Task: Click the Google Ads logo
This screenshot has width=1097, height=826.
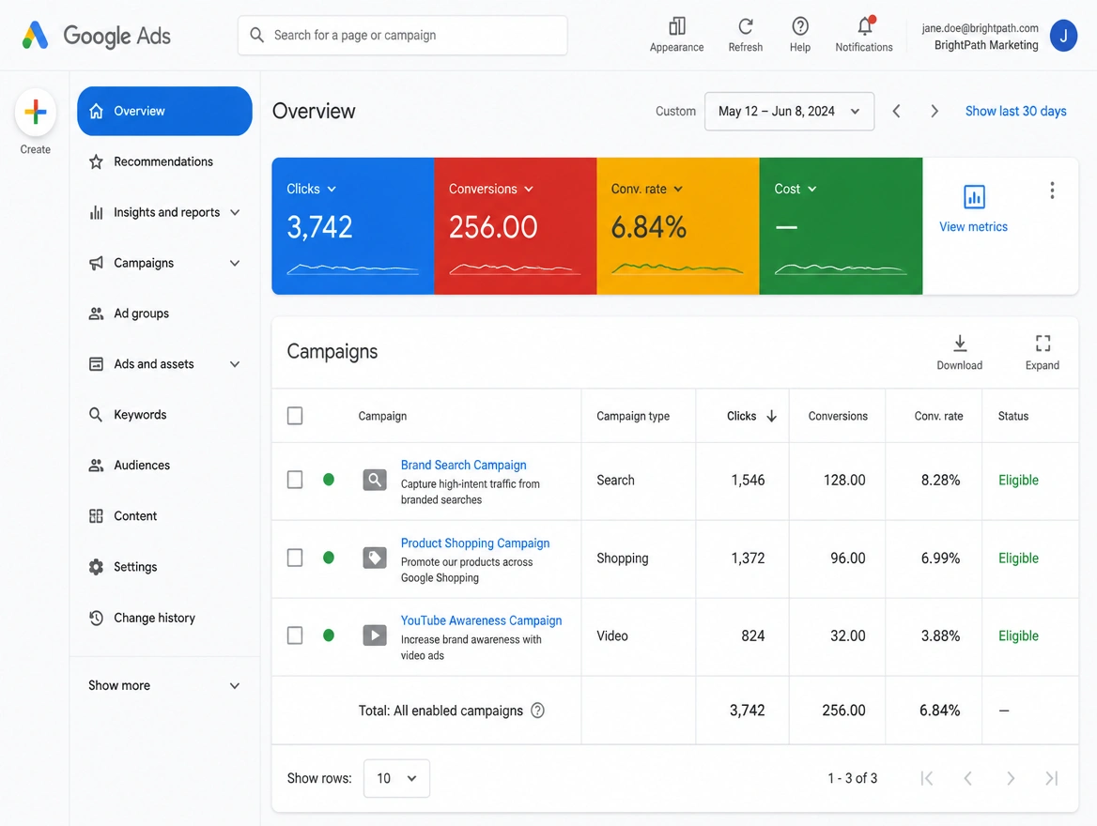Action: [96, 35]
